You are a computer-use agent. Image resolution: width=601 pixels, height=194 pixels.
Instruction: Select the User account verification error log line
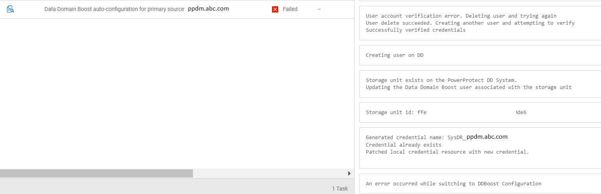click(461, 16)
